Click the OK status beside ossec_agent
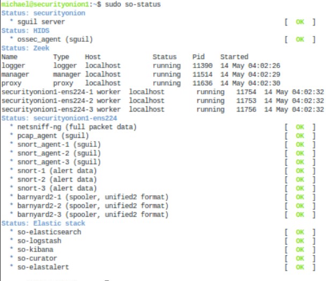Screen dimensions: 326x281 tap(300, 39)
